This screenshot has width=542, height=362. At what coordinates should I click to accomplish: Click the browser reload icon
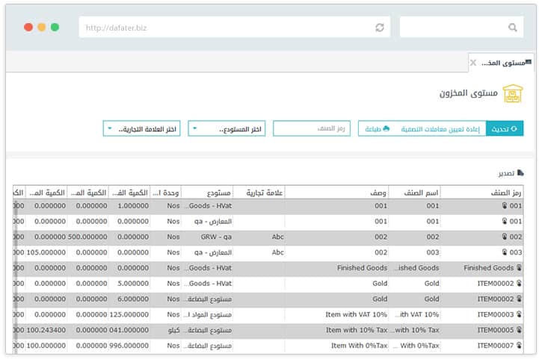(x=380, y=28)
